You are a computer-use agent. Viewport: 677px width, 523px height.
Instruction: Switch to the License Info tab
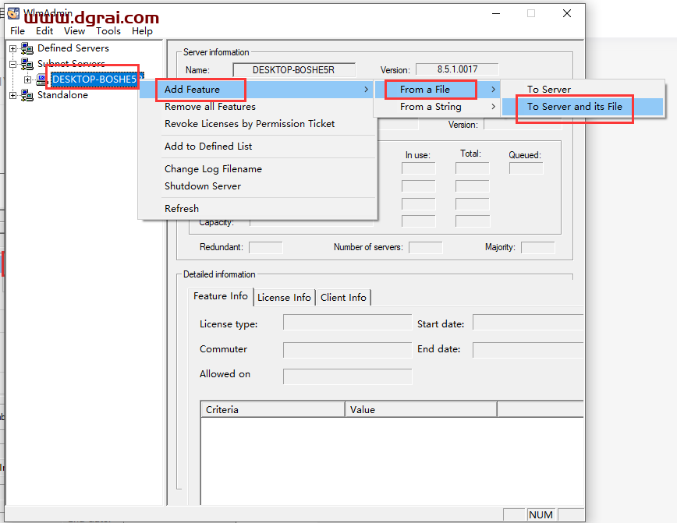point(284,297)
